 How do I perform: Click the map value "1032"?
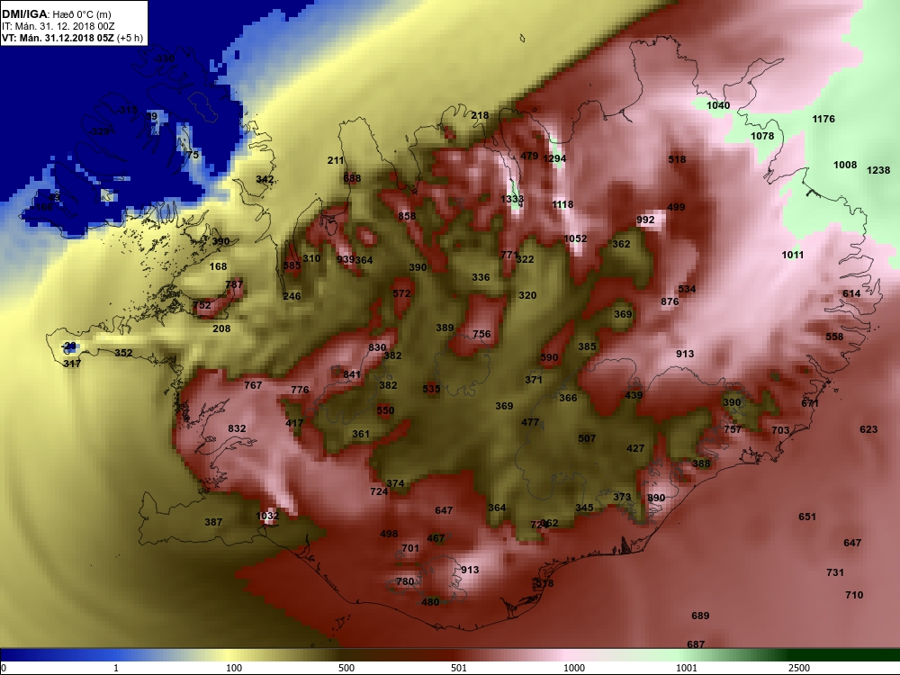pos(267,516)
